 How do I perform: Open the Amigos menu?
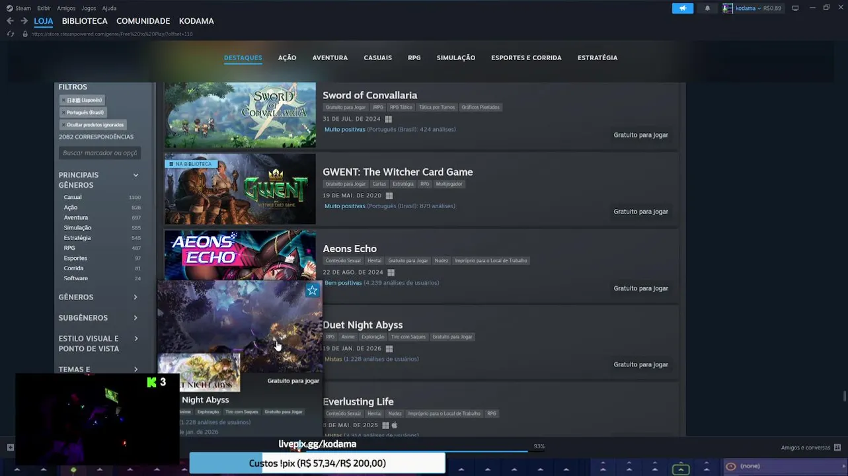tap(66, 8)
